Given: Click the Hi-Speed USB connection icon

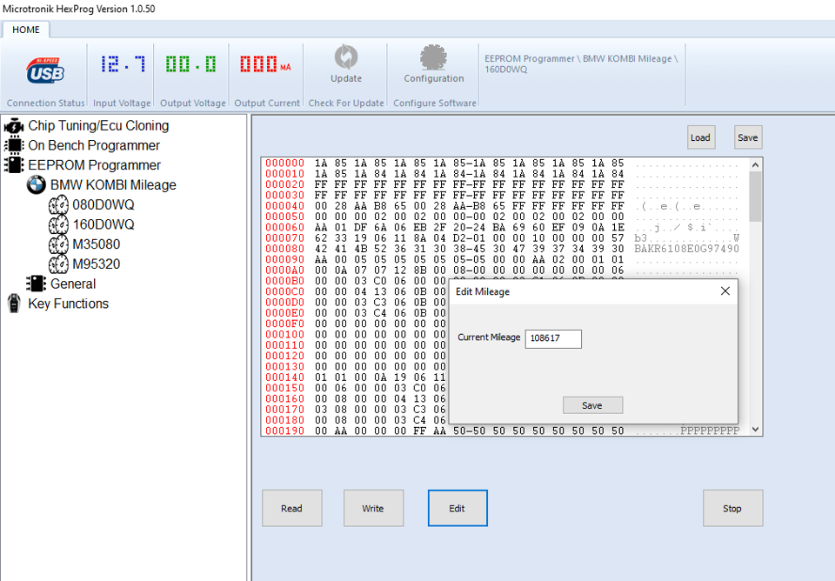Looking at the screenshot, I should 45,70.
